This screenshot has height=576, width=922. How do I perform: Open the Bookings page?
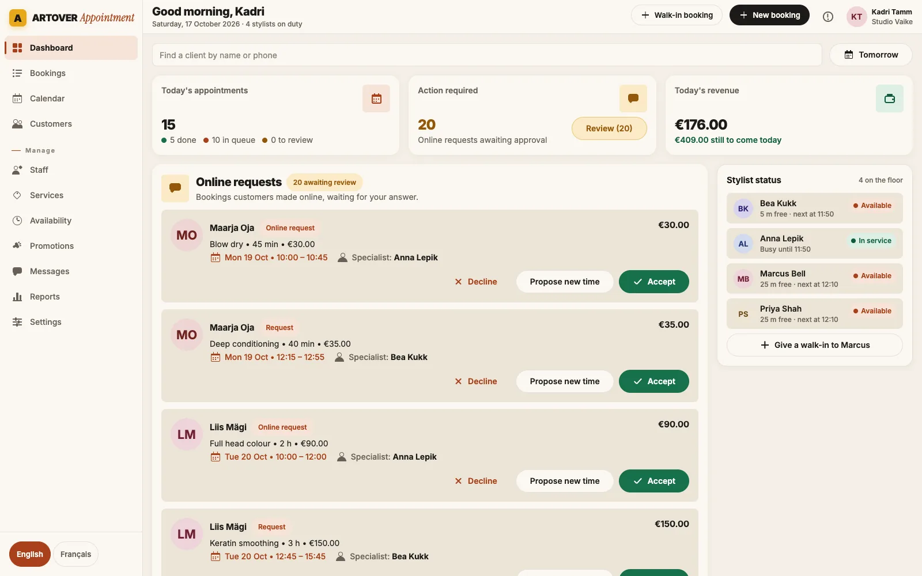tap(71, 73)
